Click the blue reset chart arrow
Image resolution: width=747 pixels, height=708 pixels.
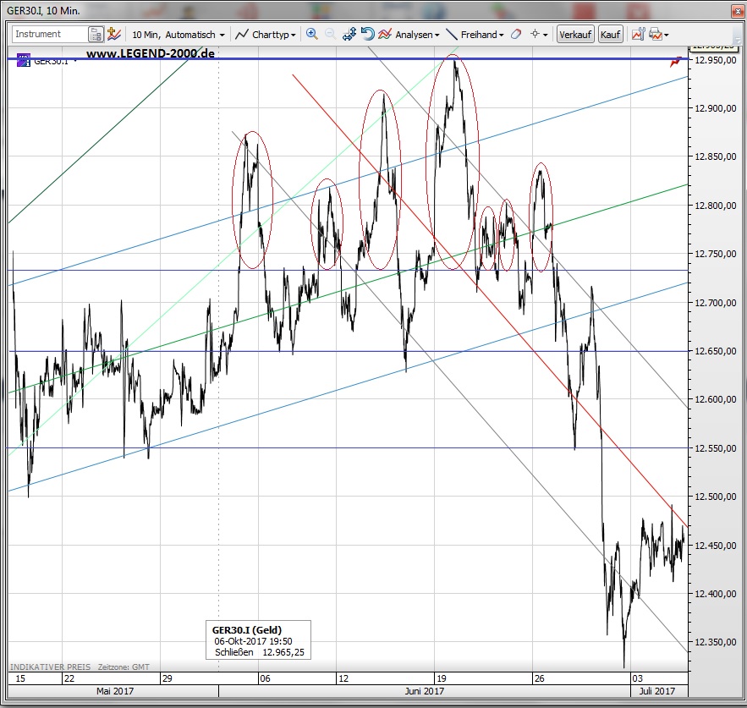point(367,35)
